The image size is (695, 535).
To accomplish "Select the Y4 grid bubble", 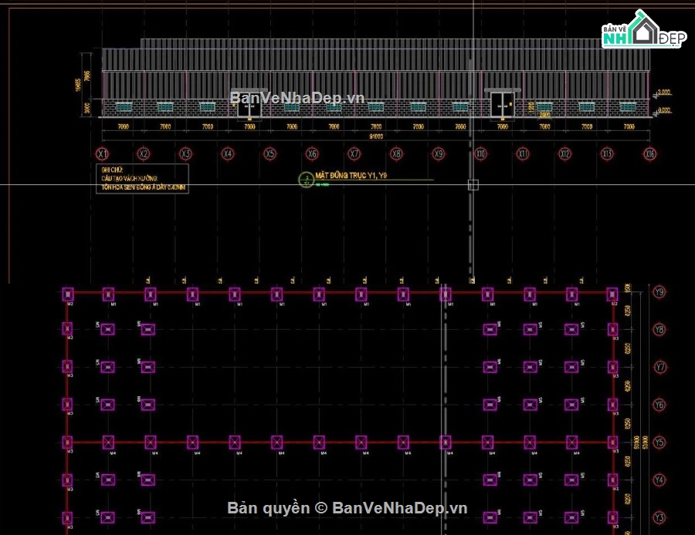I will click(659, 480).
